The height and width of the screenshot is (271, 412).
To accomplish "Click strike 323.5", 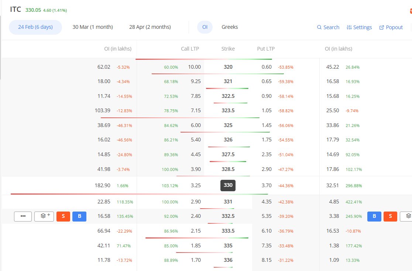I will point(228,111).
